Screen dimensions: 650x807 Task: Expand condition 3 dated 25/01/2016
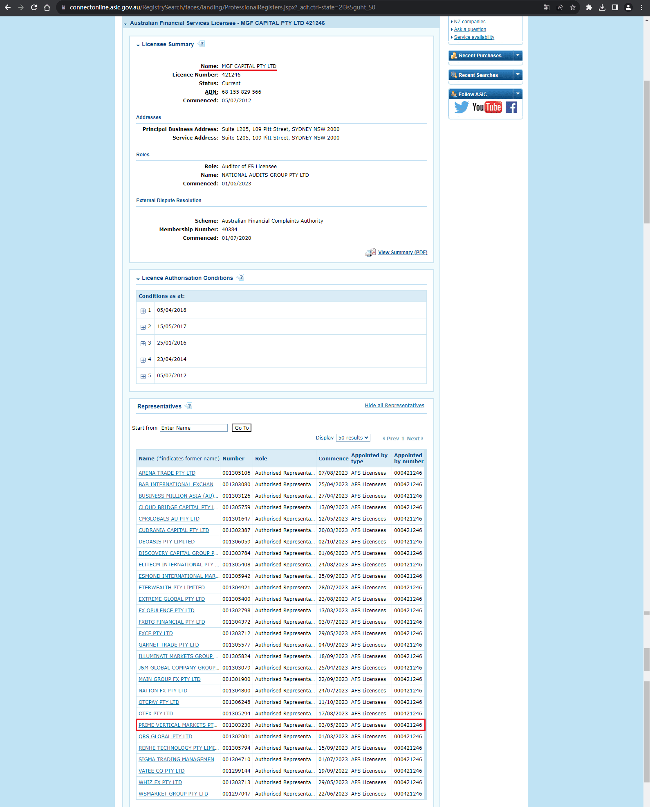click(x=143, y=343)
